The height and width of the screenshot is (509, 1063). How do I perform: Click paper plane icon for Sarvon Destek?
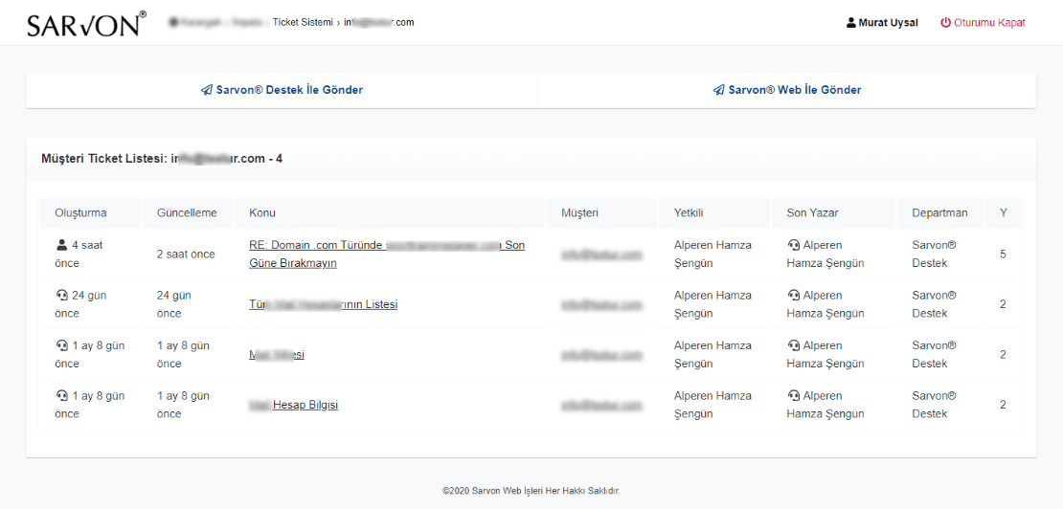206,90
